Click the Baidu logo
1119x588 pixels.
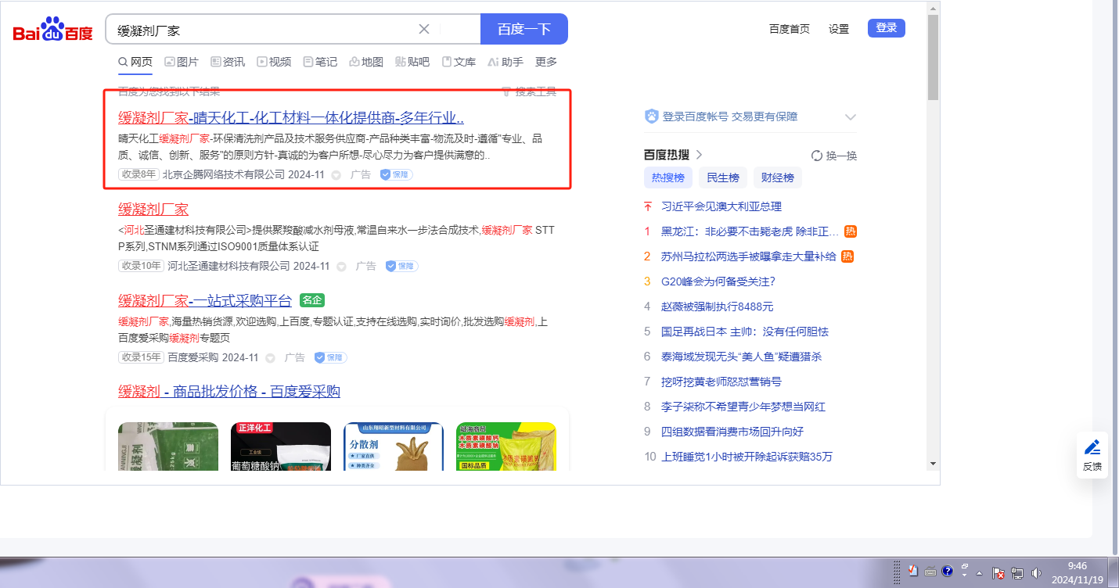(53, 30)
